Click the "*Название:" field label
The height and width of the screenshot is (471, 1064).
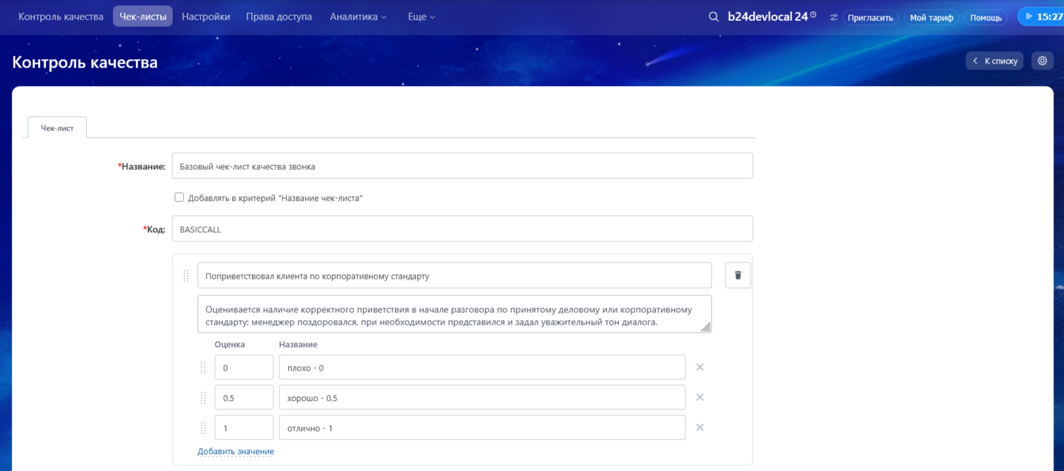point(142,167)
